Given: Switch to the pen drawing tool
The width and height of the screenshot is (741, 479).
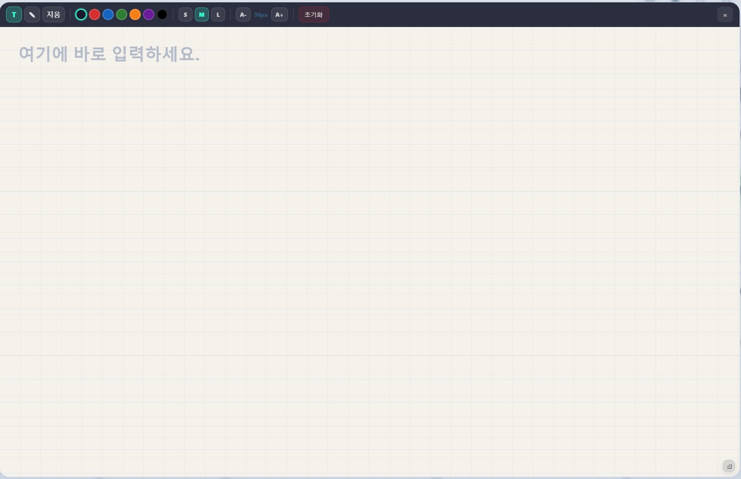Looking at the screenshot, I should click(x=32, y=15).
